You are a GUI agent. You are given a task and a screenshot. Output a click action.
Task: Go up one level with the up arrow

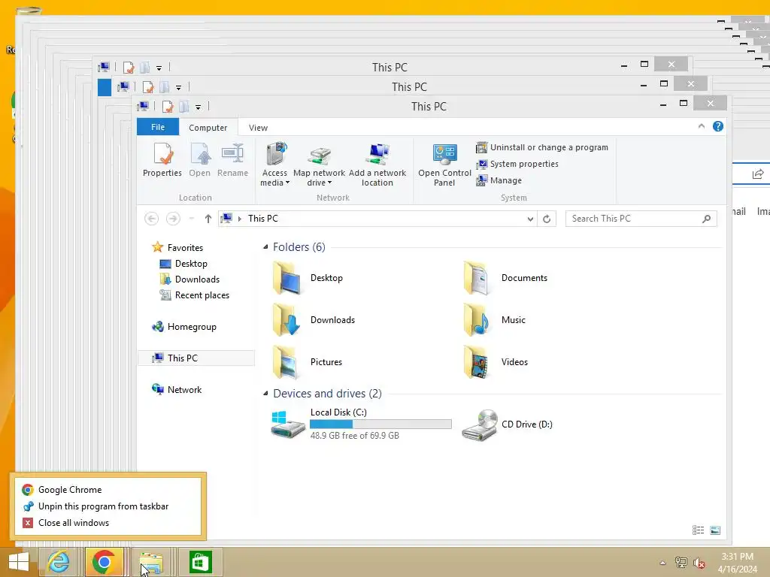tap(208, 219)
